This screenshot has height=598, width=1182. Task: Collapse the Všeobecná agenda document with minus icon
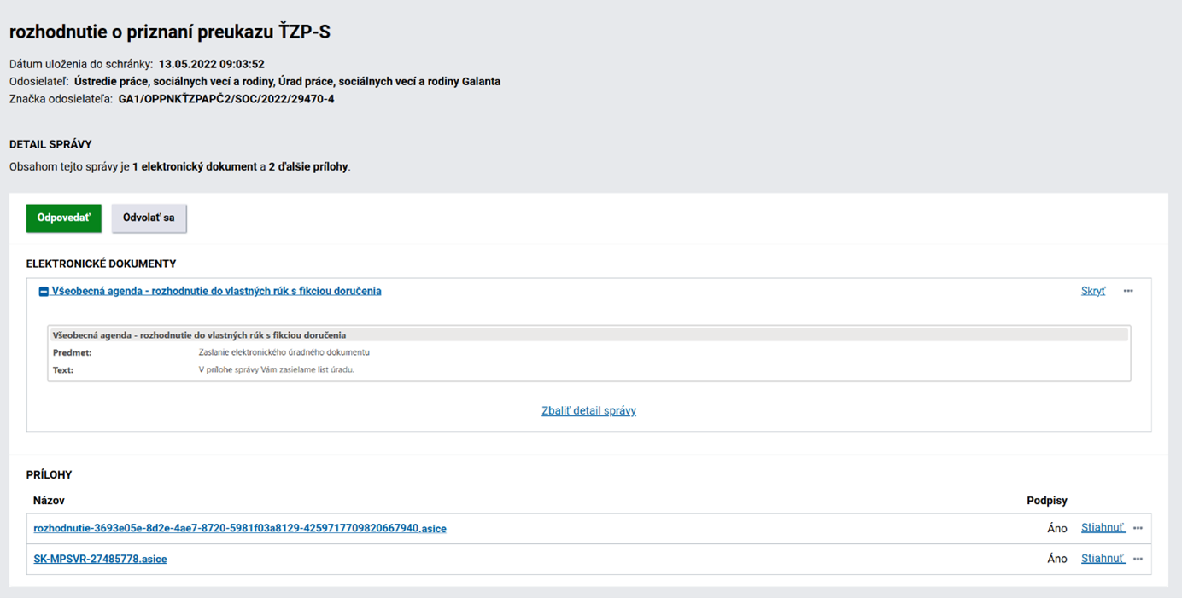[x=44, y=292]
